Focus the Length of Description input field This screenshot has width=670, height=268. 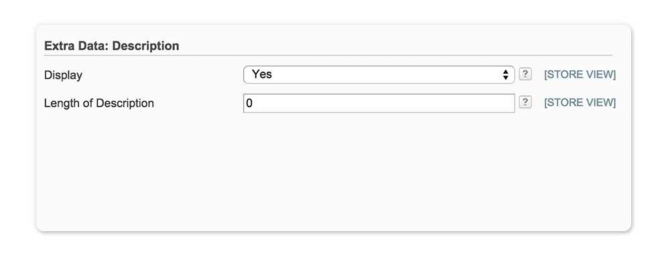(x=379, y=103)
